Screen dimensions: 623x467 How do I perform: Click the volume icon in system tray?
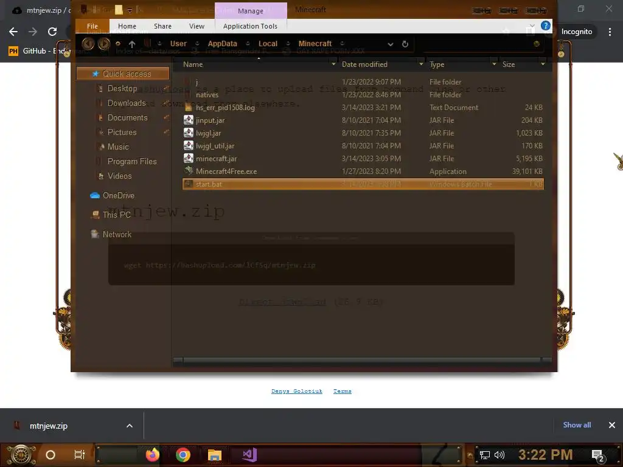tap(499, 455)
